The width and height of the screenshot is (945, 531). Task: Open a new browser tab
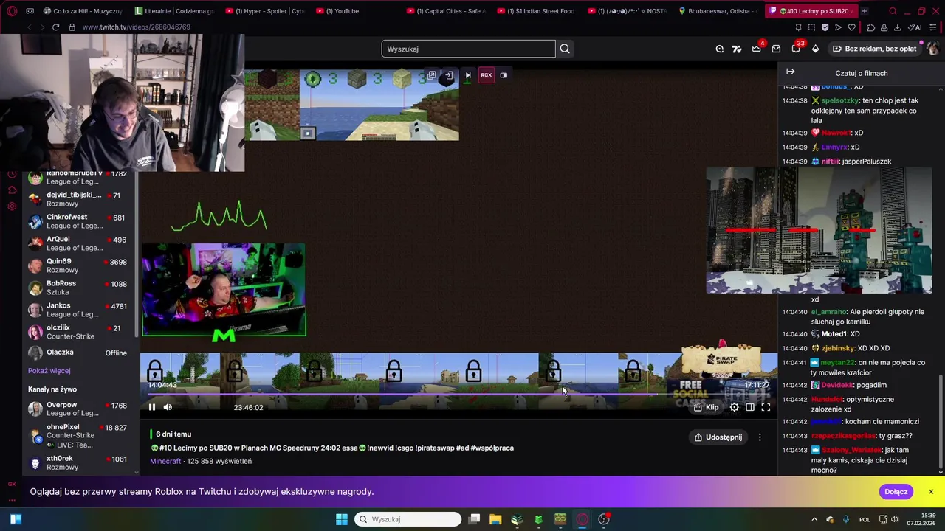864,11
